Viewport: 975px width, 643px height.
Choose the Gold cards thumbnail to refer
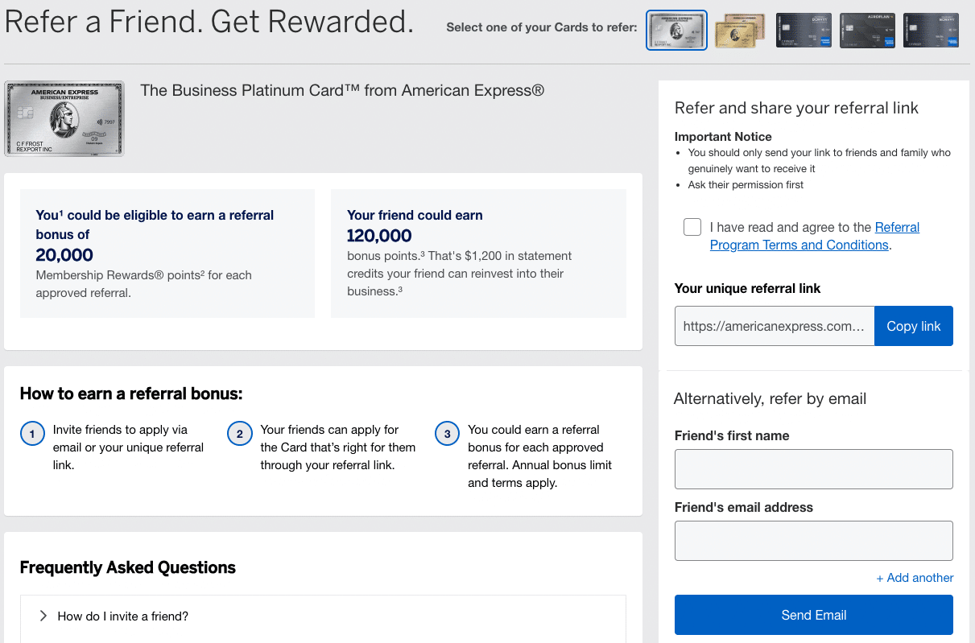point(740,31)
